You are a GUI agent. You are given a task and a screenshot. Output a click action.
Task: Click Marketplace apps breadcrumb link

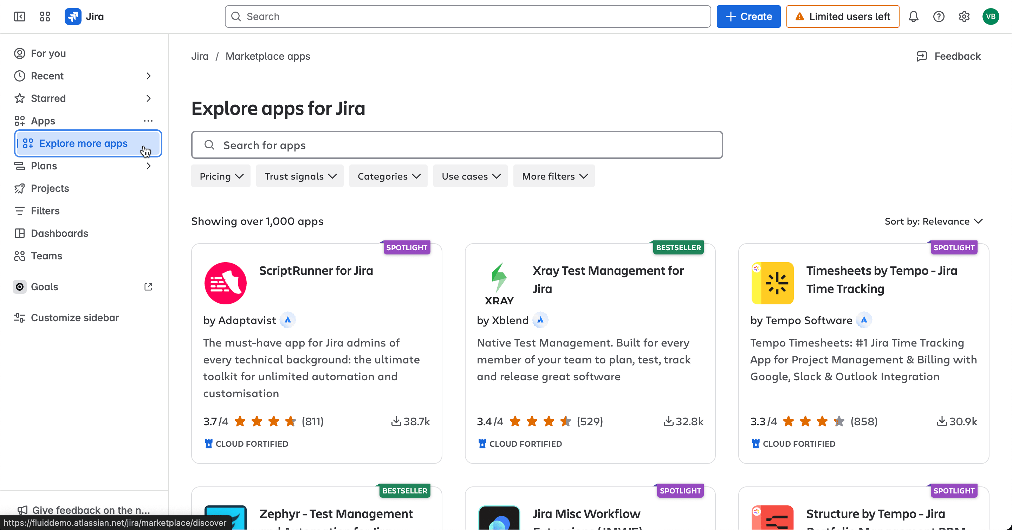coord(267,56)
